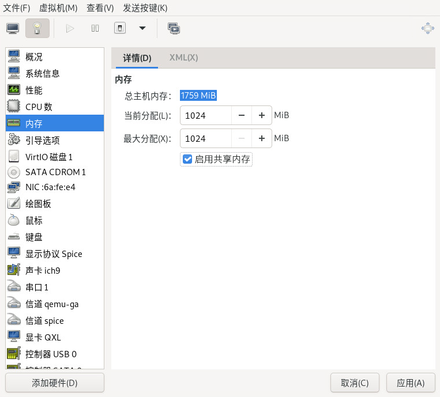Click the shut down power icon

120,28
